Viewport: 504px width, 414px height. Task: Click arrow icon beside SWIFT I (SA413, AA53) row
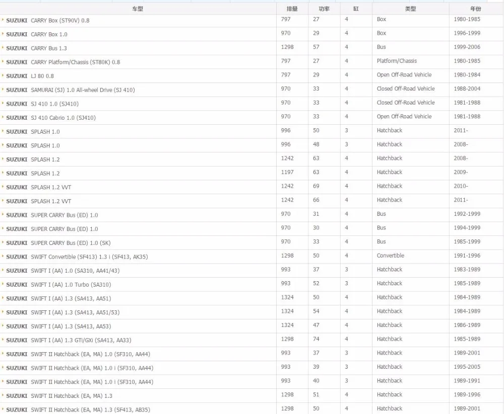(3, 326)
